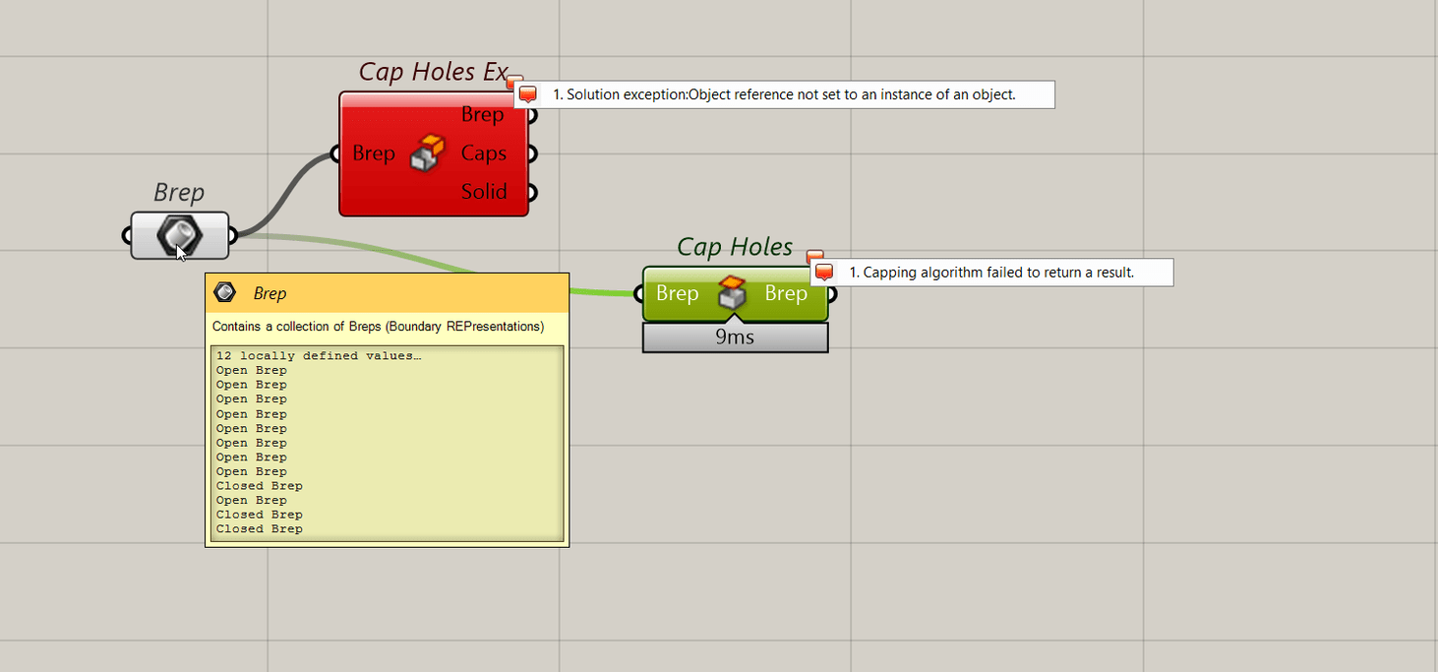The width and height of the screenshot is (1438, 672).
Task: Click the Brep icon in the tooltip header
Action: pos(225,292)
